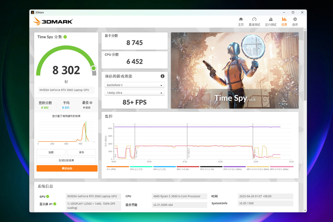
Task: Click the 显卡分数 value 8 745
Action: [135, 43]
